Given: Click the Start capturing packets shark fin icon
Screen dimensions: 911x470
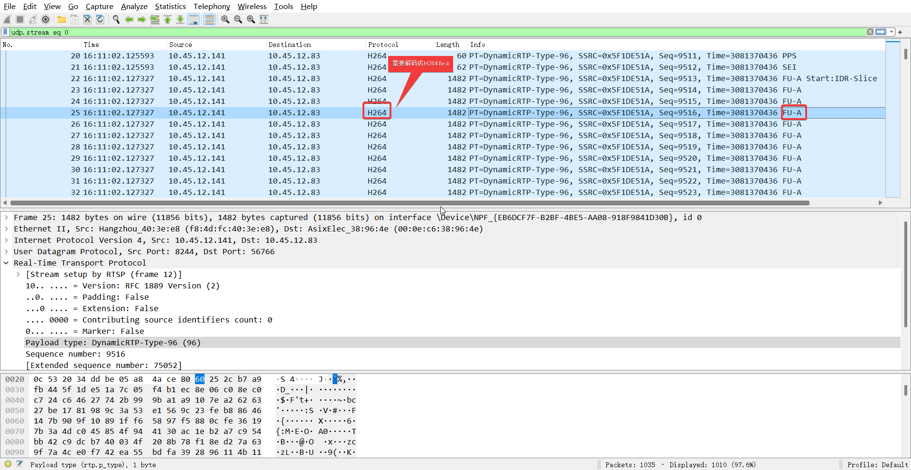Looking at the screenshot, I should [7, 19].
